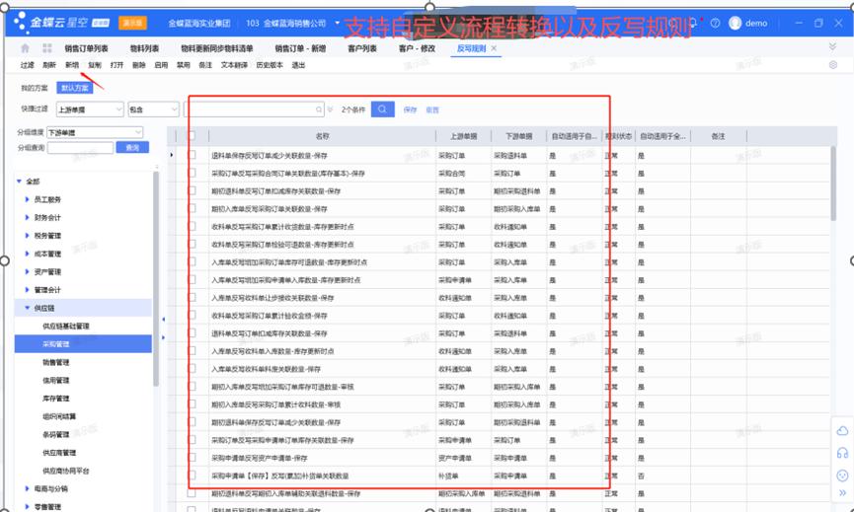Viewport: 854px width, 512px height.
Task: Click magnifier inside quick filter box
Action: pos(319,110)
